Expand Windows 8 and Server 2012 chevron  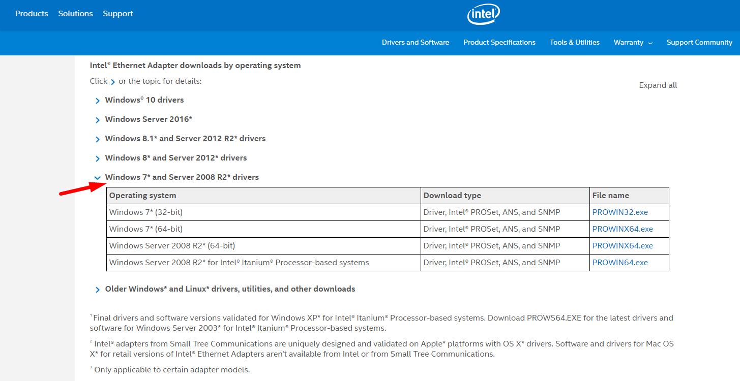pos(98,158)
